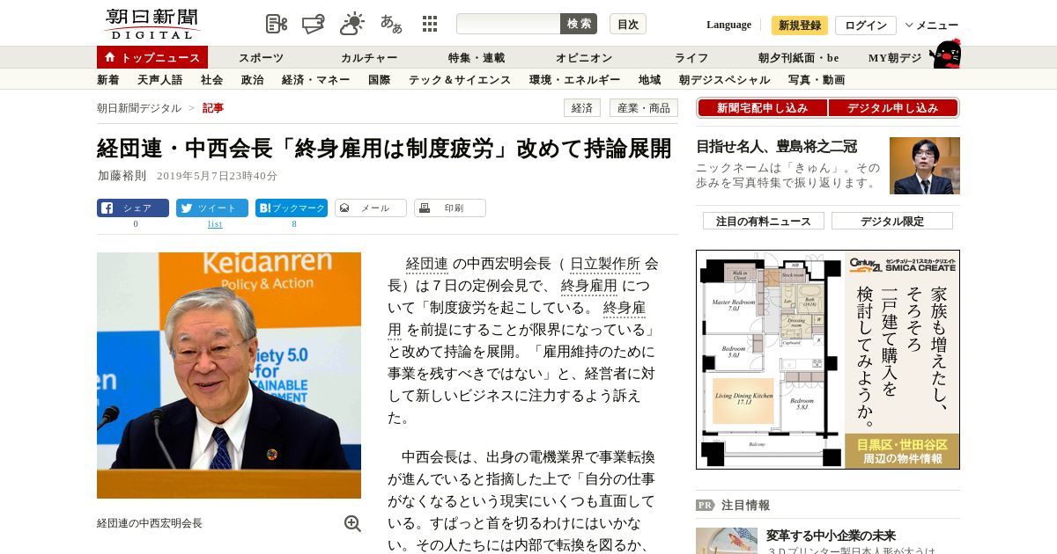
Task: Select 国際 in the sub navigation
Action: (380, 80)
